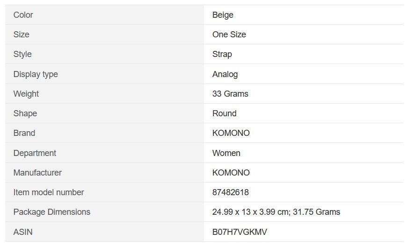Click the Package Dimensions label
This screenshot has height=247, width=415.
[52, 212]
